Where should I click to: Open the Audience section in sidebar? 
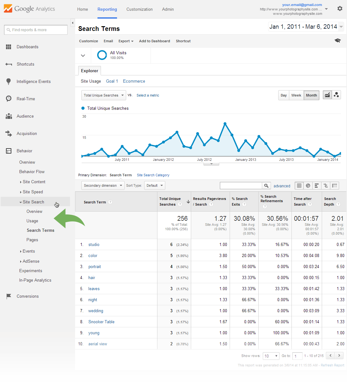click(25, 116)
